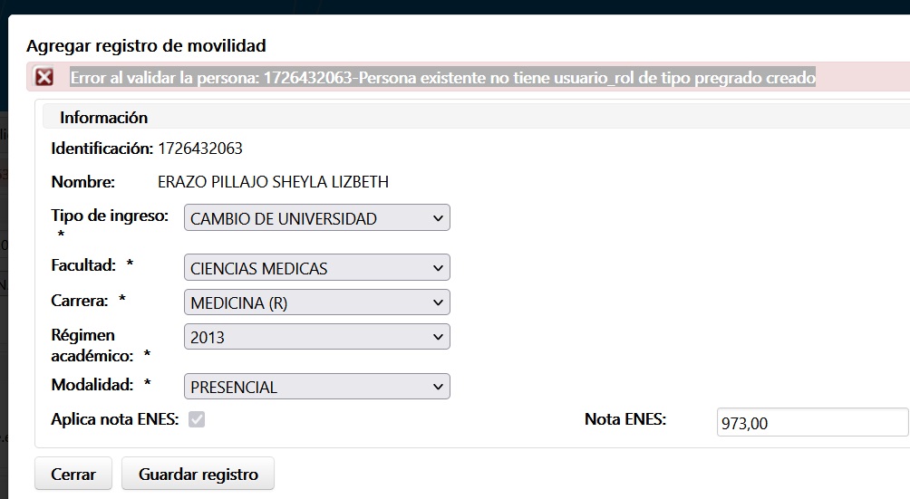Click the highlighted error message text
Screen dimensions: 910x499
click(443, 77)
